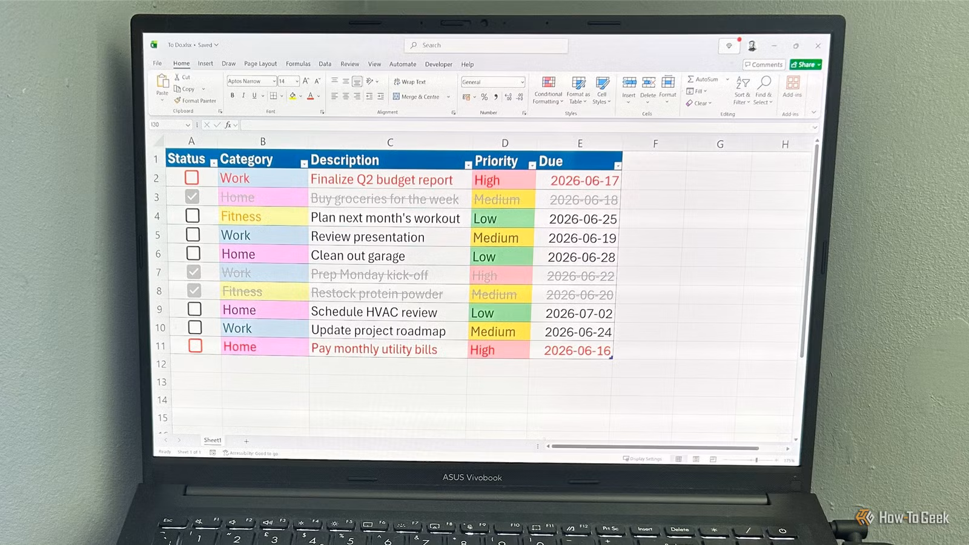Viewport: 969px width, 545px height.
Task: Open Format as Table gallery
Action: tap(578, 90)
